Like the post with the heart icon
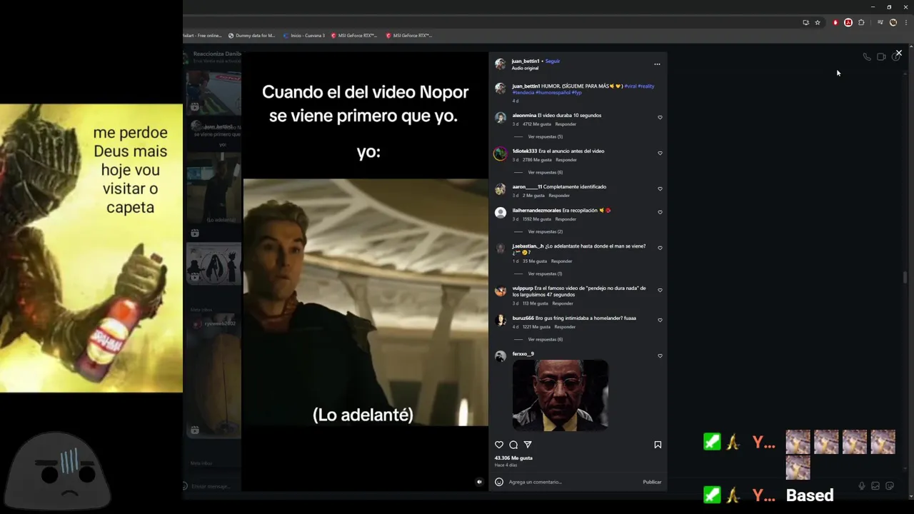Image resolution: width=914 pixels, height=514 pixels. (499, 445)
